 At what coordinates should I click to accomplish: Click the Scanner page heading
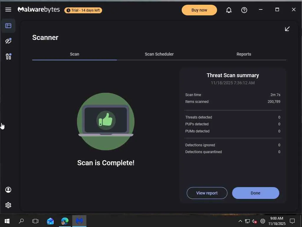click(x=45, y=38)
